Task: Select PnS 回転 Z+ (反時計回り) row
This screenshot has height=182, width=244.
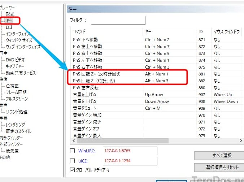Action: click(x=97, y=74)
